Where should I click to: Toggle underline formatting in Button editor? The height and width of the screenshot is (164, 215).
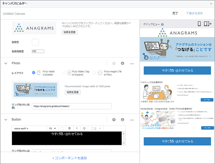[x=84, y=128]
